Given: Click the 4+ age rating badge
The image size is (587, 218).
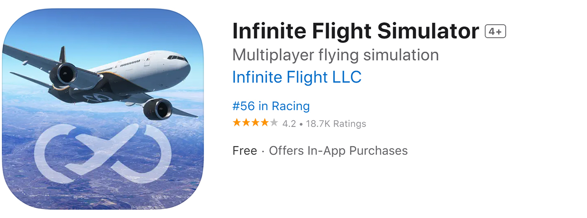Looking at the screenshot, I should (495, 32).
